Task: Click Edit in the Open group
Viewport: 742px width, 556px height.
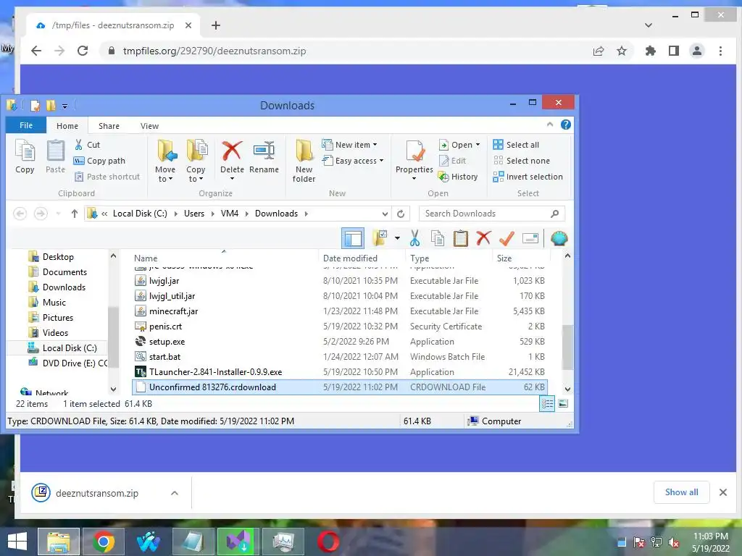Action: point(452,161)
